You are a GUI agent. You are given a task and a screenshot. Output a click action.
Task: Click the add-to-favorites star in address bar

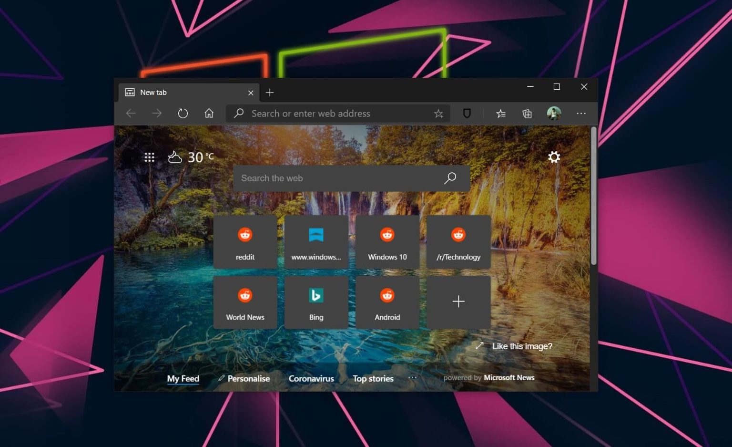[x=438, y=113]
